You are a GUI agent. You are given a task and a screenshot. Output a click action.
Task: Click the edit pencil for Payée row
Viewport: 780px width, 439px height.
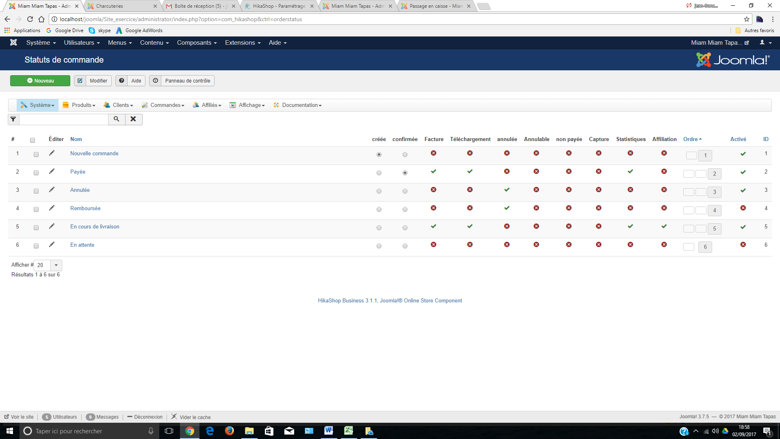[52, 172]
